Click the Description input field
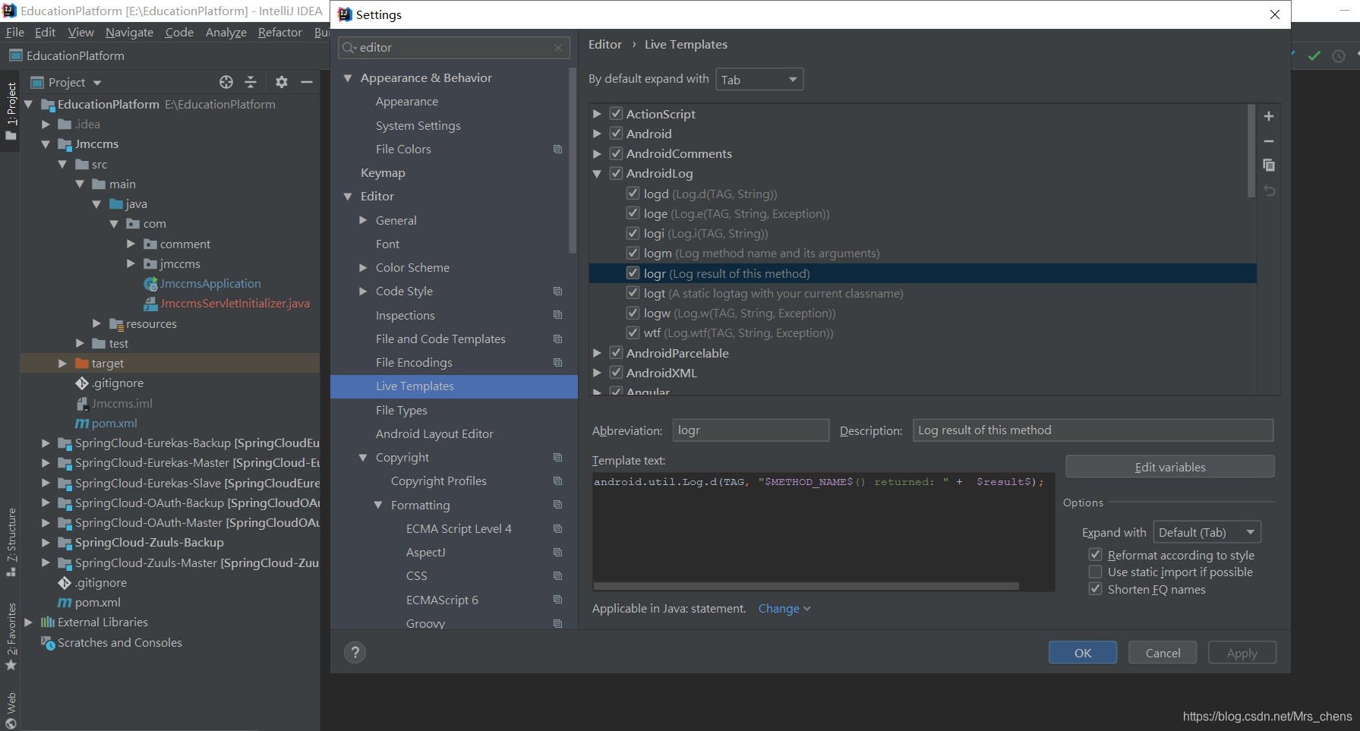This screenshot has width=1360, height=731. pyautogui.click(x=1093, y=430)
